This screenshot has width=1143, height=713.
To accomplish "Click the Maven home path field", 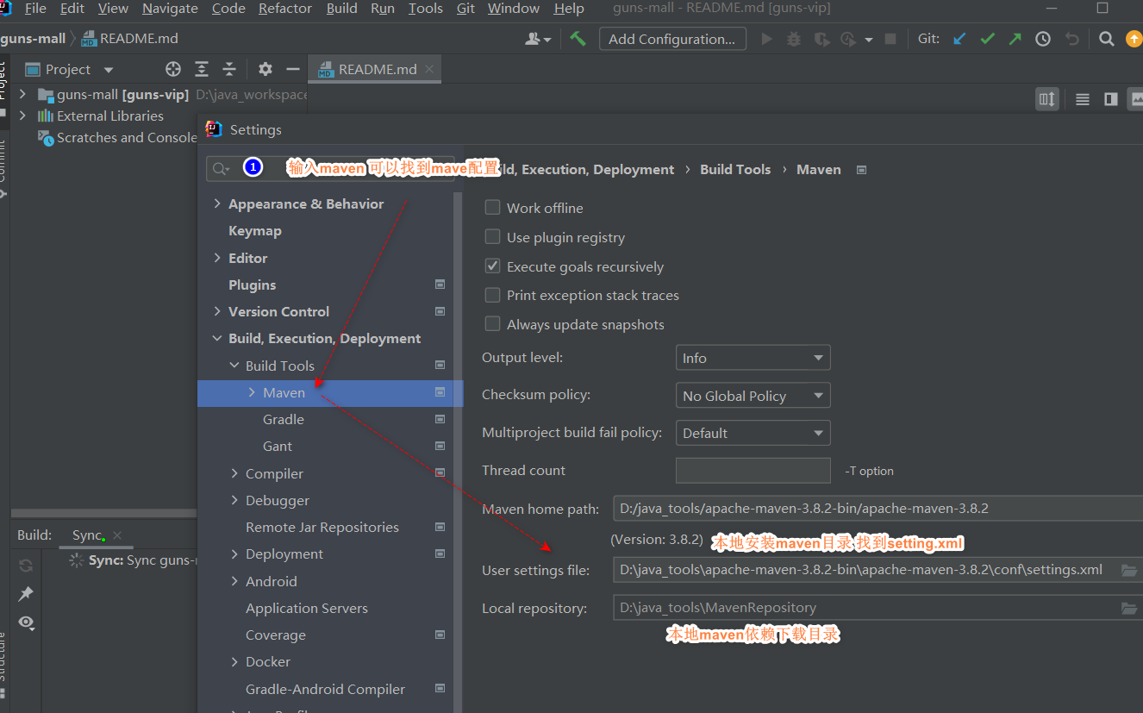I will 878,509.
